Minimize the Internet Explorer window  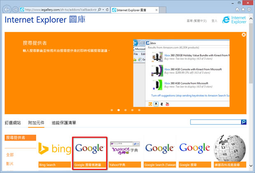(232, 3)
